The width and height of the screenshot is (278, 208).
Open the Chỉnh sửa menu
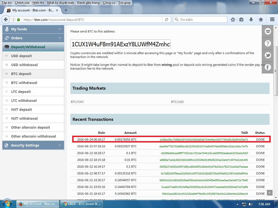coord(22,3)
